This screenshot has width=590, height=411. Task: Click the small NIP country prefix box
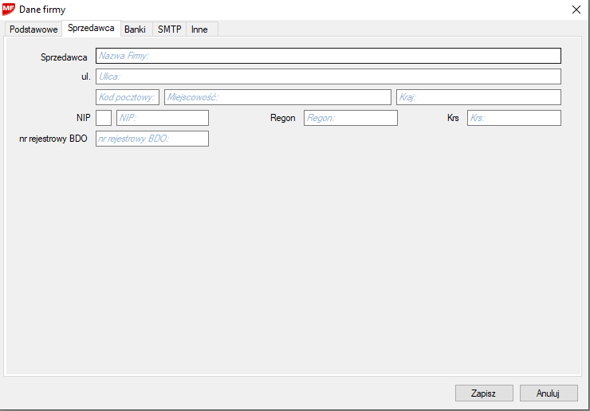[104, 118]
